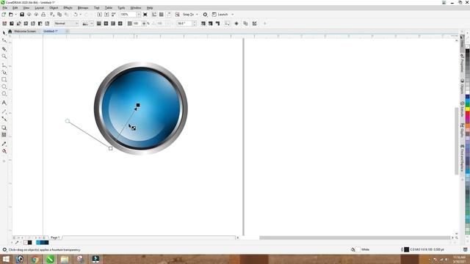
Task: Pick the black swatch in the document palette
Action: coord(29,243)
